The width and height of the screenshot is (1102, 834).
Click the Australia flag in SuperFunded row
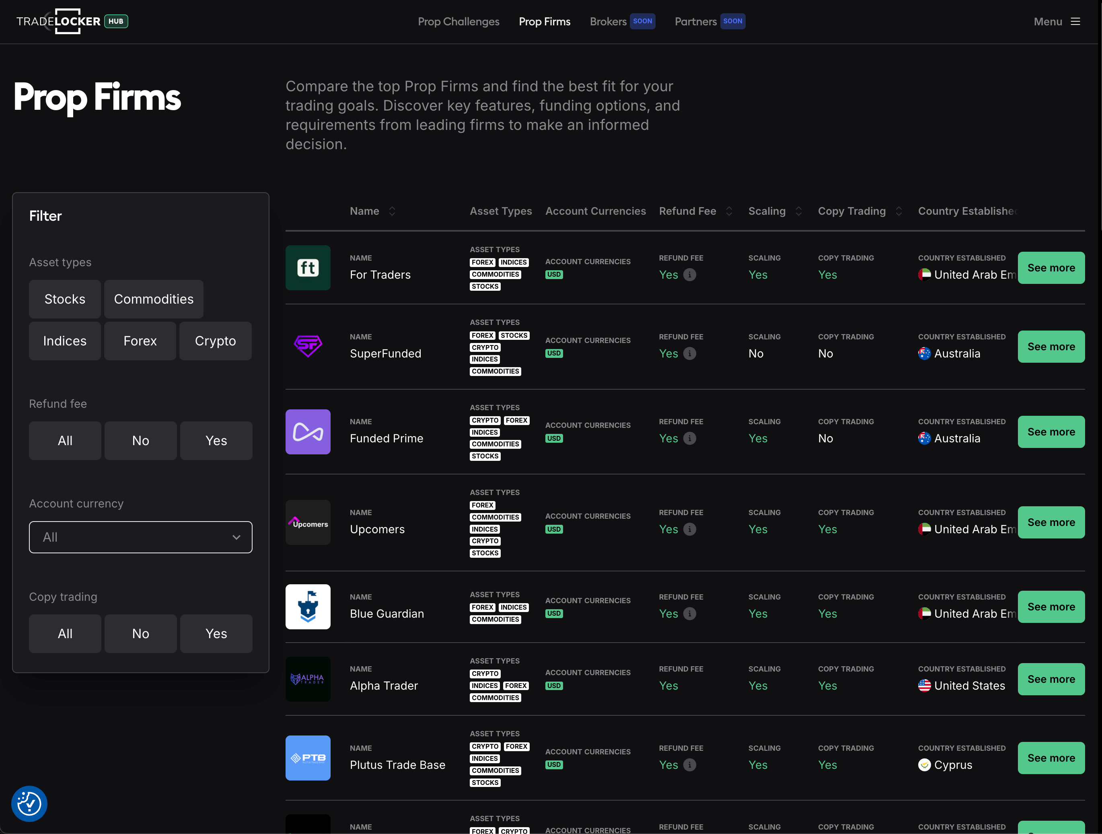pos(924,353)
